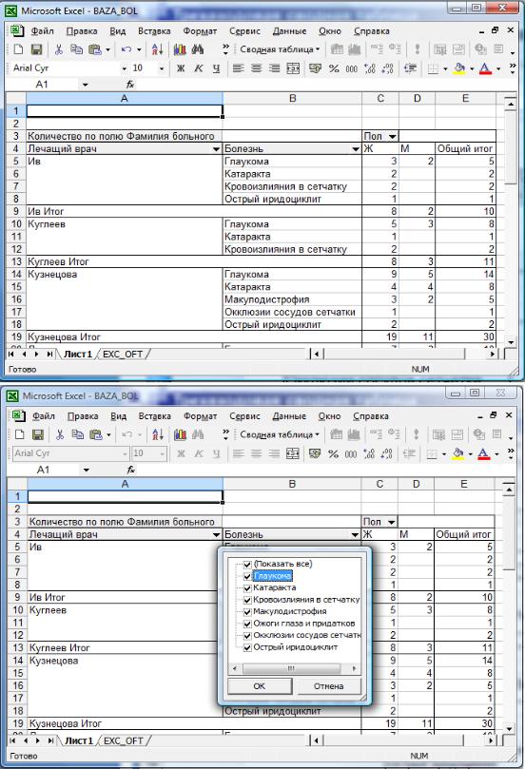Align text right in the upper Excel window
Image resolution: width=525 pixels, height=769 pixels.
[274, 68]
